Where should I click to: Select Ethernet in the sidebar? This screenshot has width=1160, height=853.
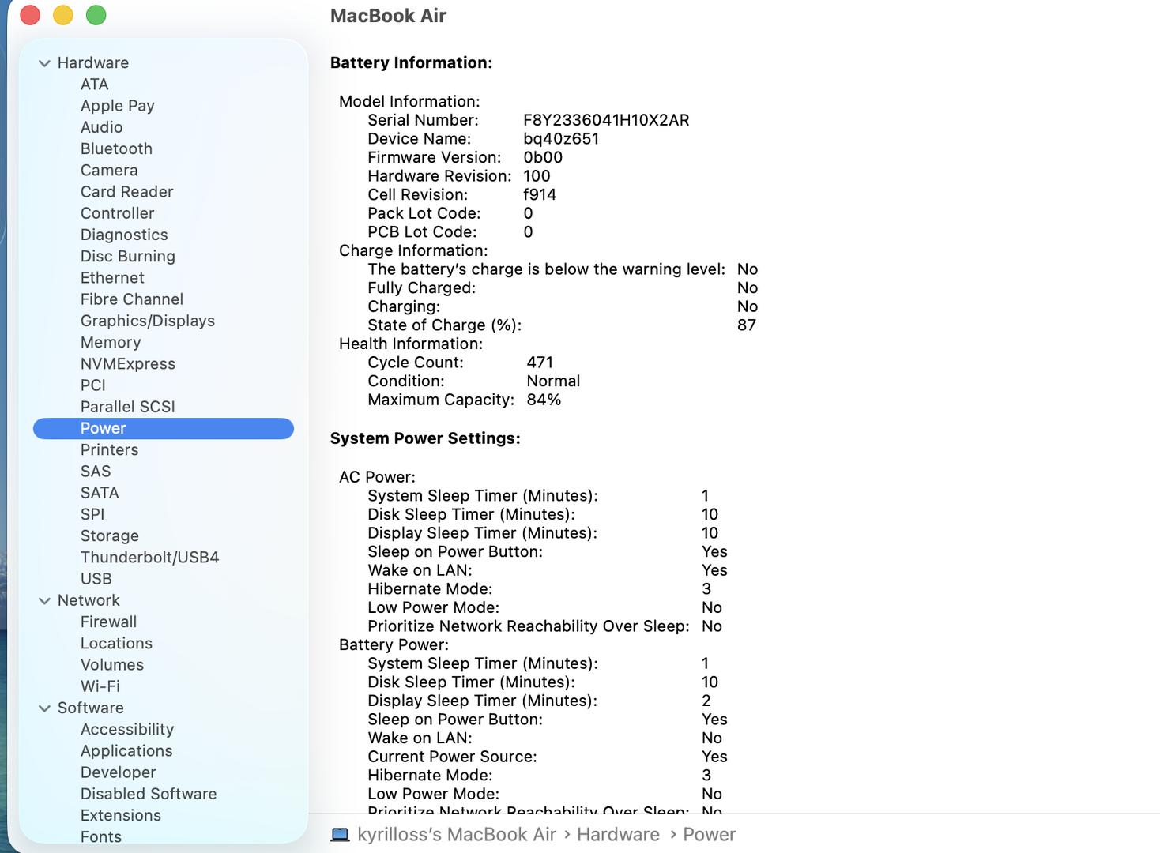click(112, 278)
